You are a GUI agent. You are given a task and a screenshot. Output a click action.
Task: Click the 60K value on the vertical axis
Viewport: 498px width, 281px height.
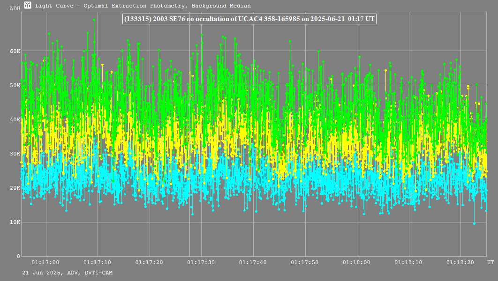tap(15, 51)
